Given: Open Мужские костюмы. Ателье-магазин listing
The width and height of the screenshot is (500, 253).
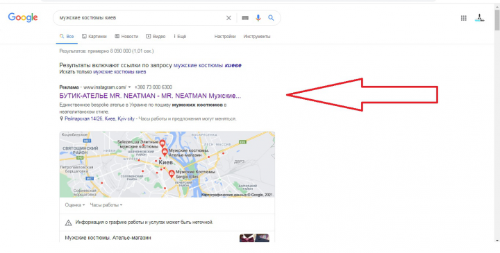Looking at the screenshot, I should (108, 238).
